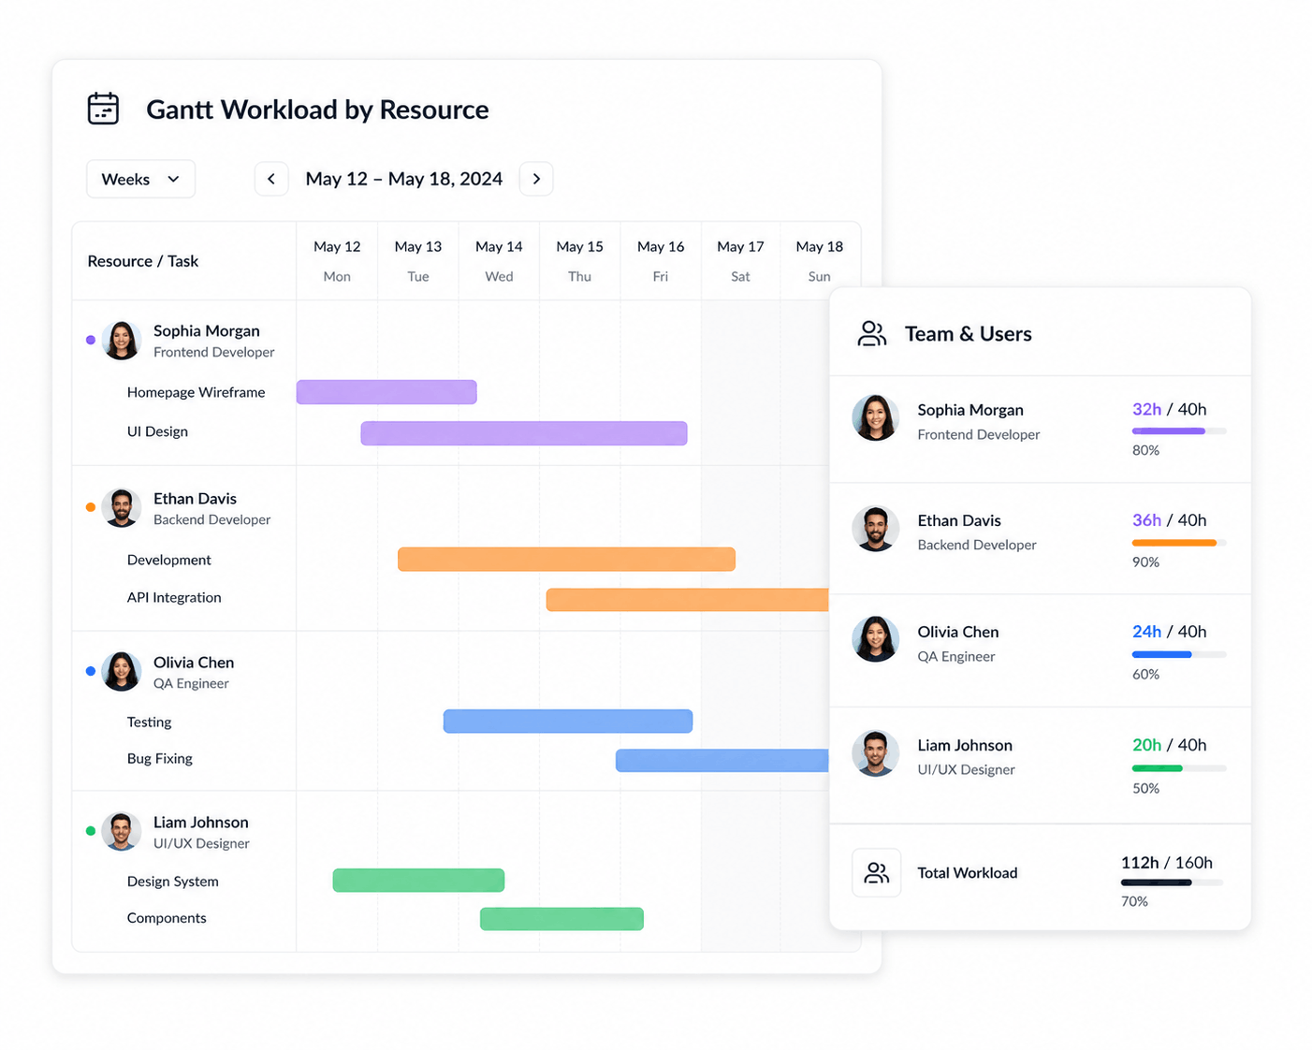Open Liam Johnson's avatar in Team panel

pos(876,753)
